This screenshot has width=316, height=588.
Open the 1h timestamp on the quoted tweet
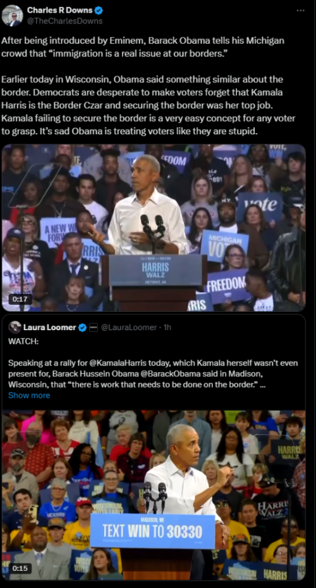tap(167, 328)
